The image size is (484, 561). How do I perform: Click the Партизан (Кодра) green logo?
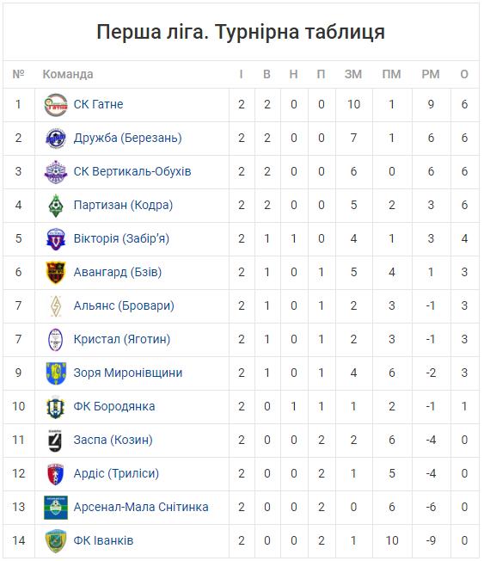click(56, 206)
